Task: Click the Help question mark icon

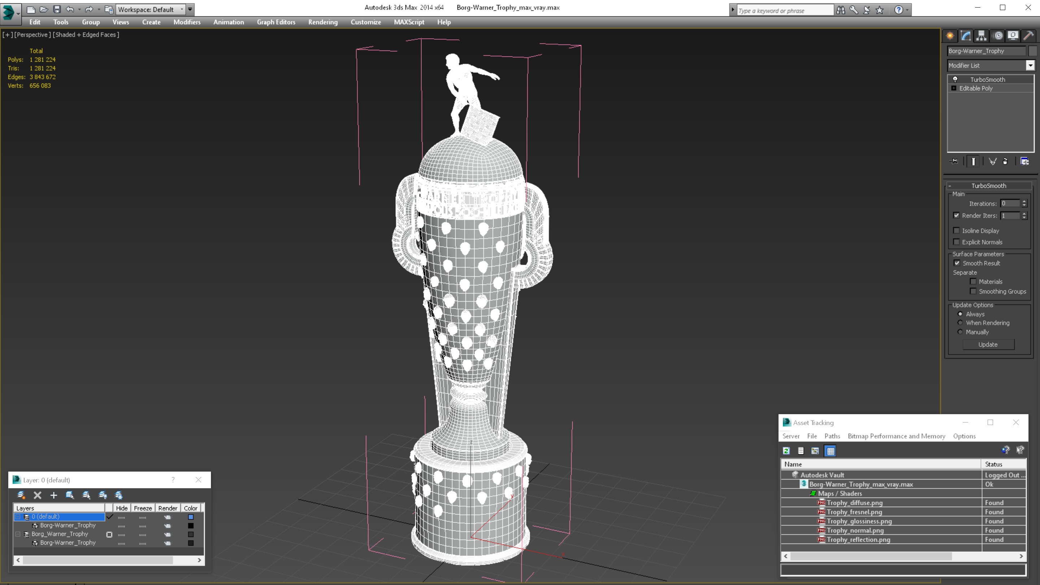Action: point(898,10)
